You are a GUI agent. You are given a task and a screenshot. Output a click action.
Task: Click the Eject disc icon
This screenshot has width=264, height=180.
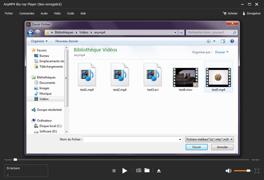[x=159, y=170]
